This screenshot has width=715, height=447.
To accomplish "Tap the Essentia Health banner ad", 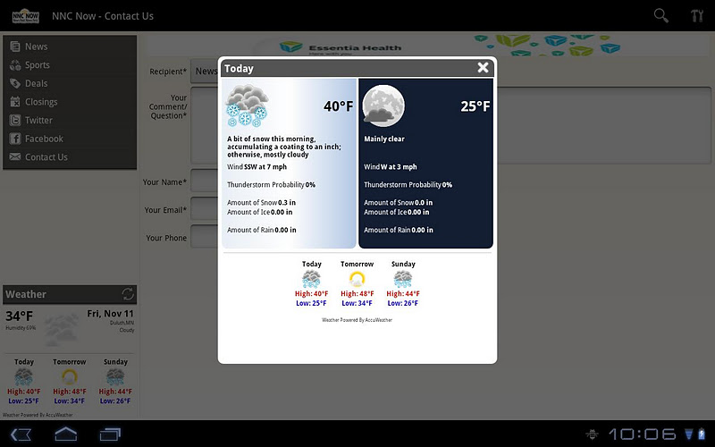I will (x=429, y=46).
